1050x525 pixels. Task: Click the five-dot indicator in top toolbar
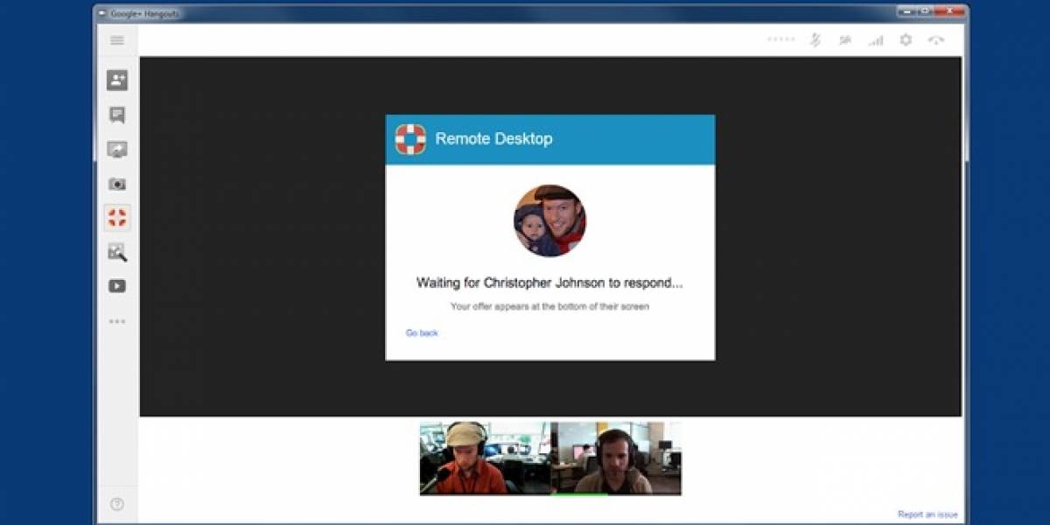(x=780, y=40)
